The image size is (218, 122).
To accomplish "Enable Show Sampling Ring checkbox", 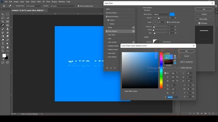I will 79,6.
